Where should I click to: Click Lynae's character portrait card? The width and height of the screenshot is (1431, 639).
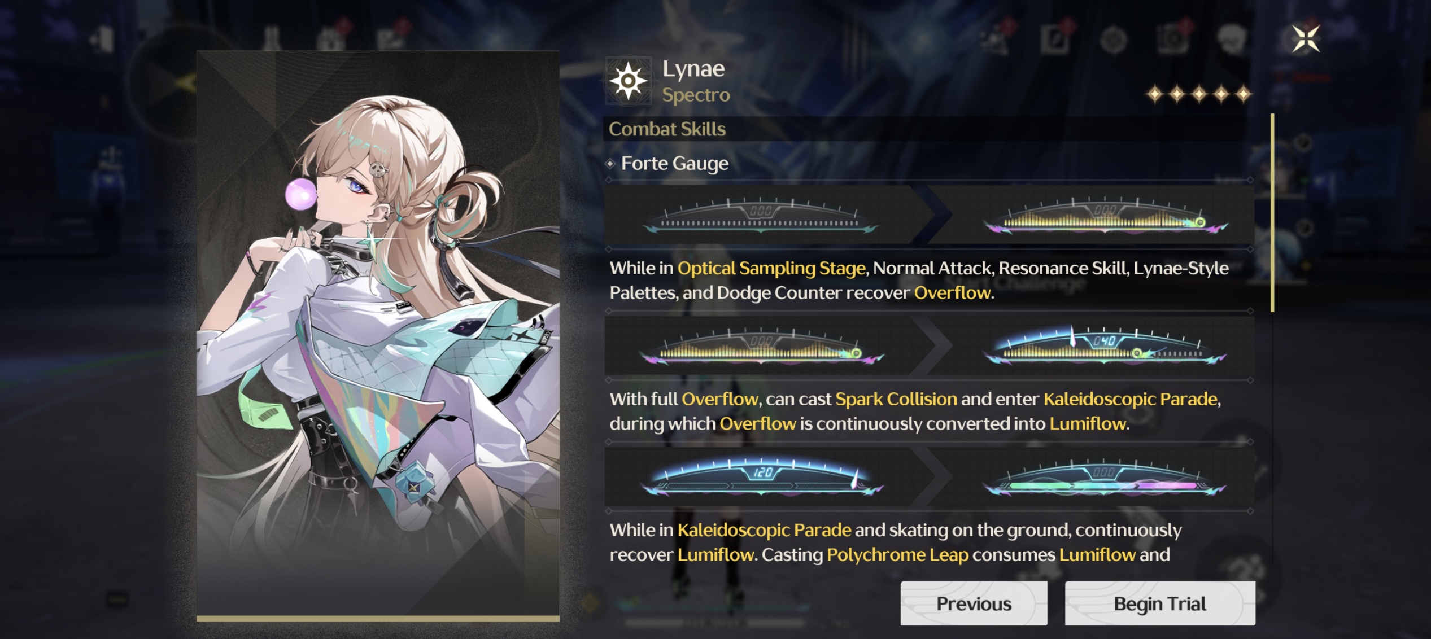click(378, 336)
